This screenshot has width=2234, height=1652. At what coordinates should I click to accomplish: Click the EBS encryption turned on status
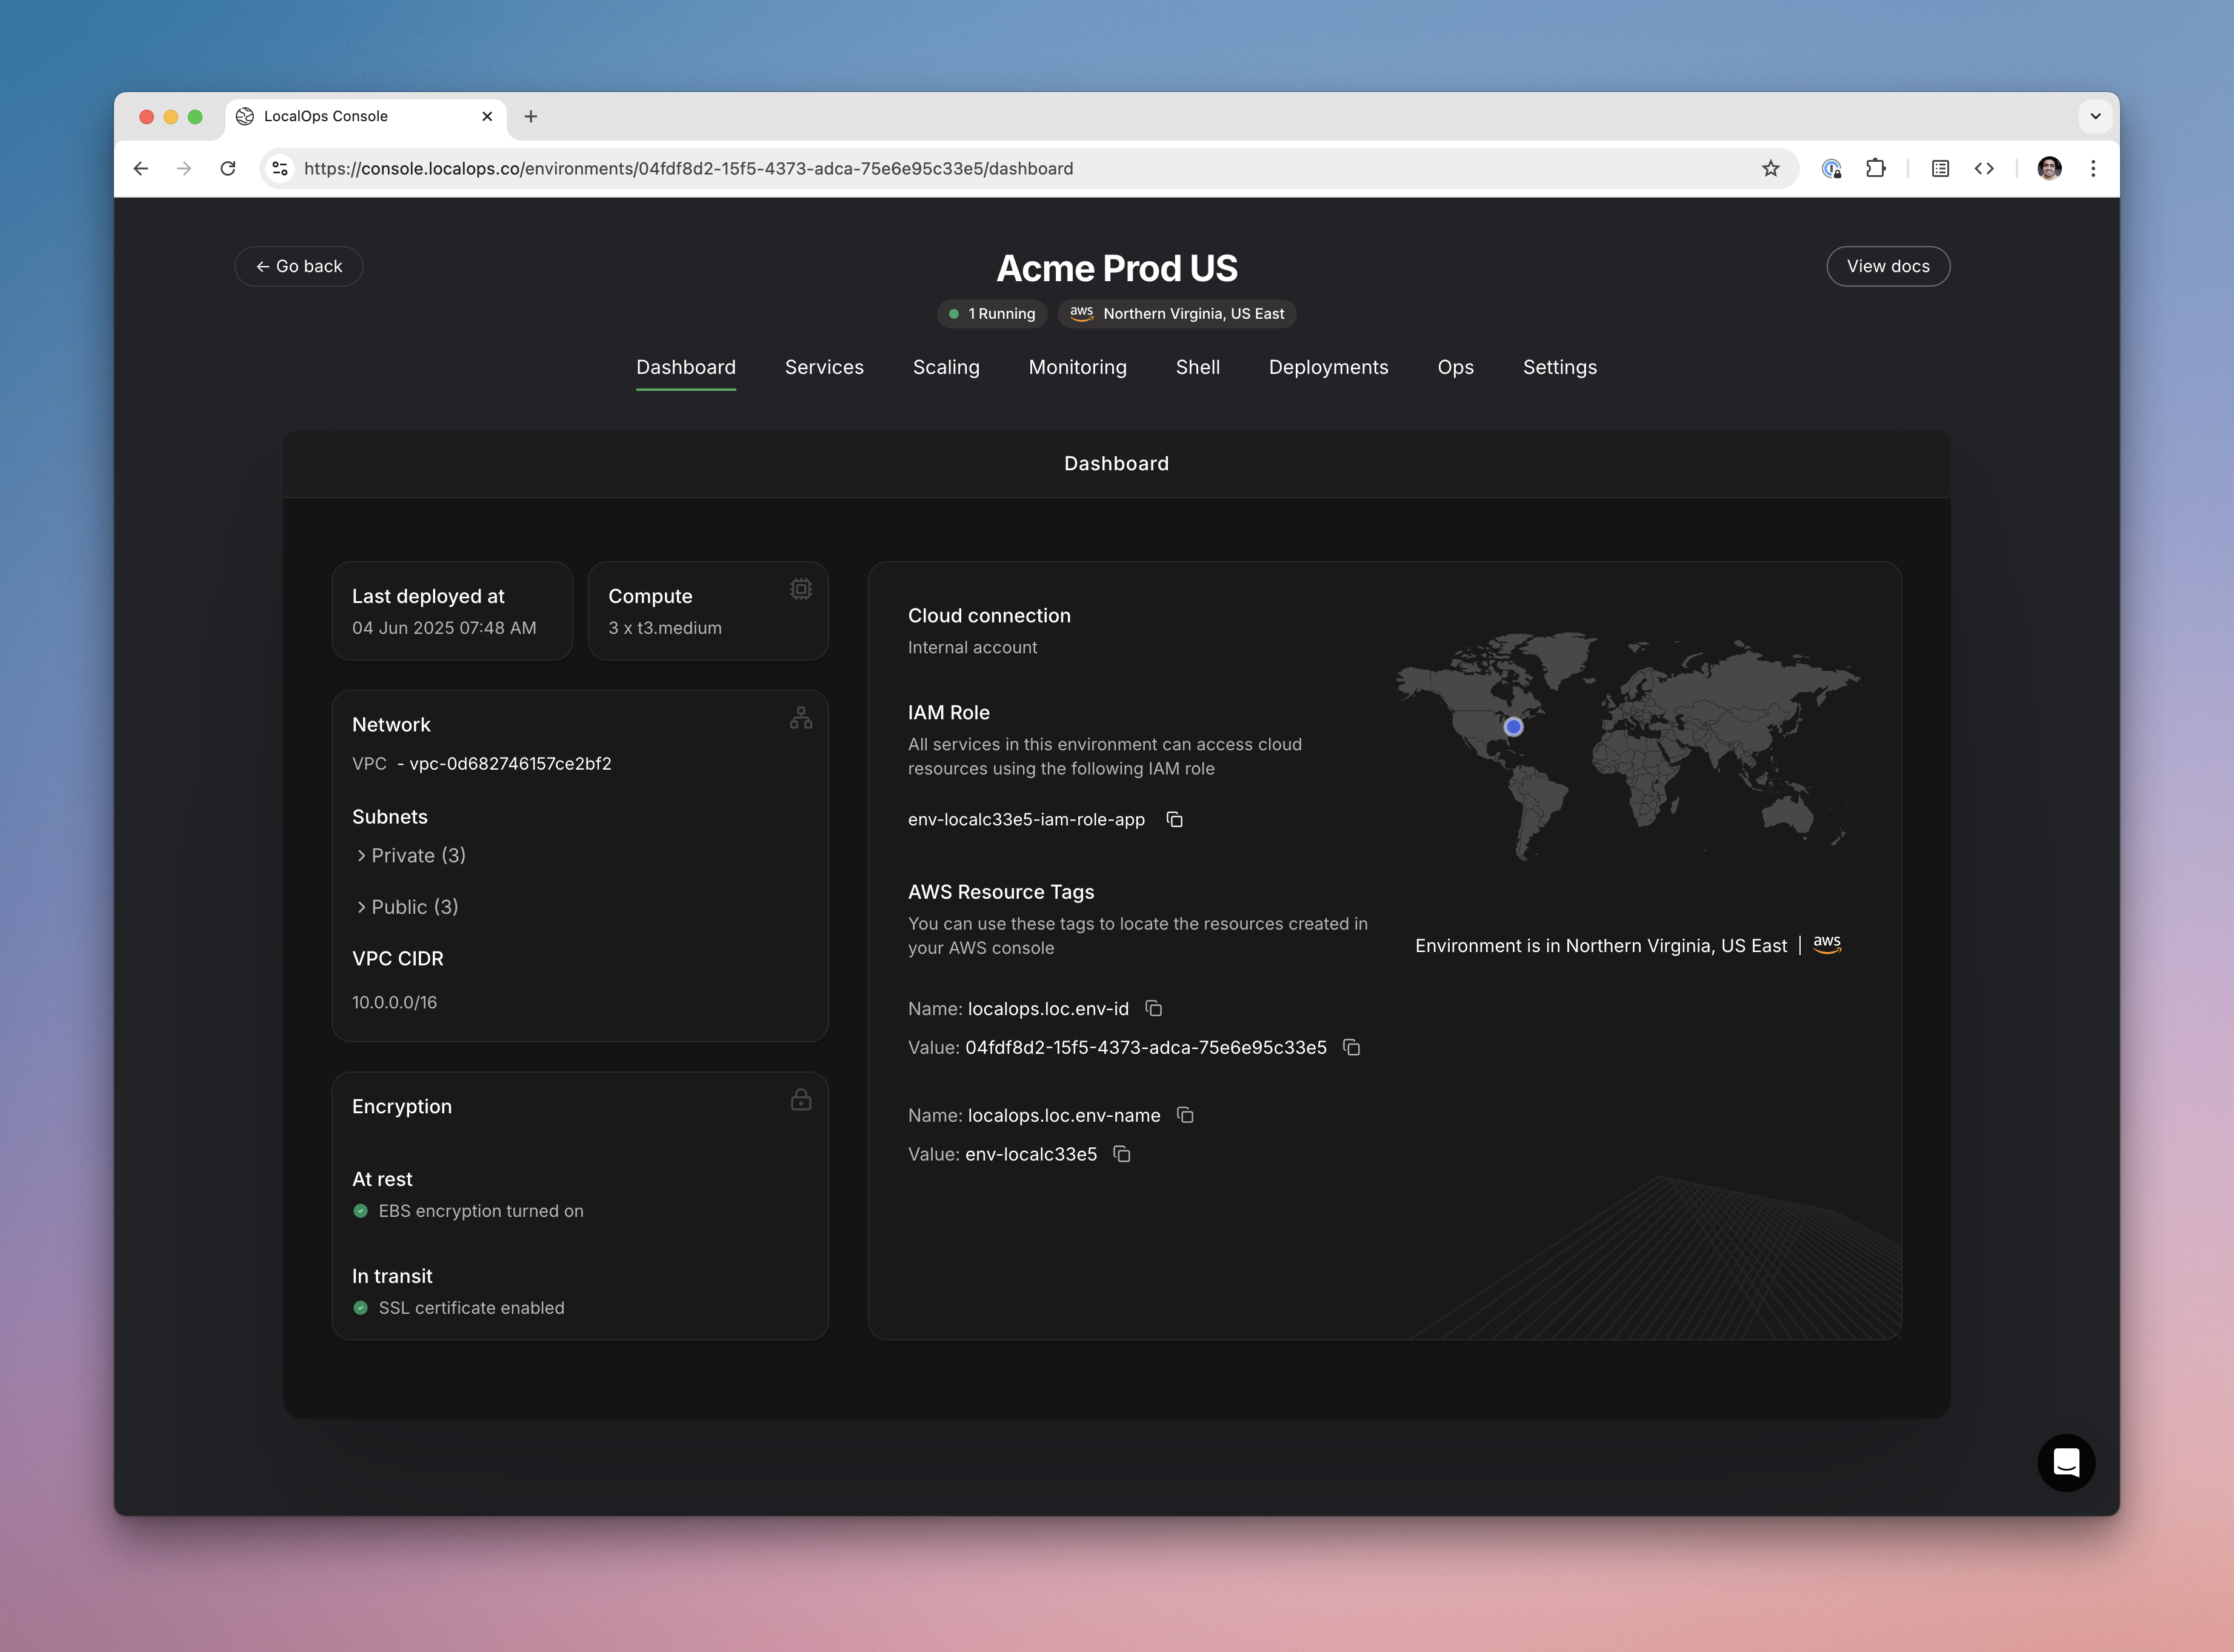pos(468,1211)
